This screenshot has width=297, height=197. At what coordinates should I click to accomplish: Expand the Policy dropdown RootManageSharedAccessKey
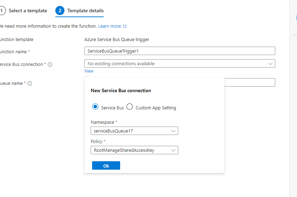pos(134,150)
